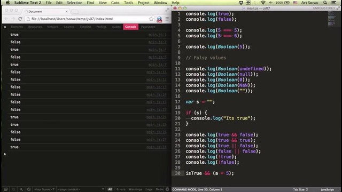
Task: Switch to the Profiles tab in DevTools
Action: click(102, 27)
